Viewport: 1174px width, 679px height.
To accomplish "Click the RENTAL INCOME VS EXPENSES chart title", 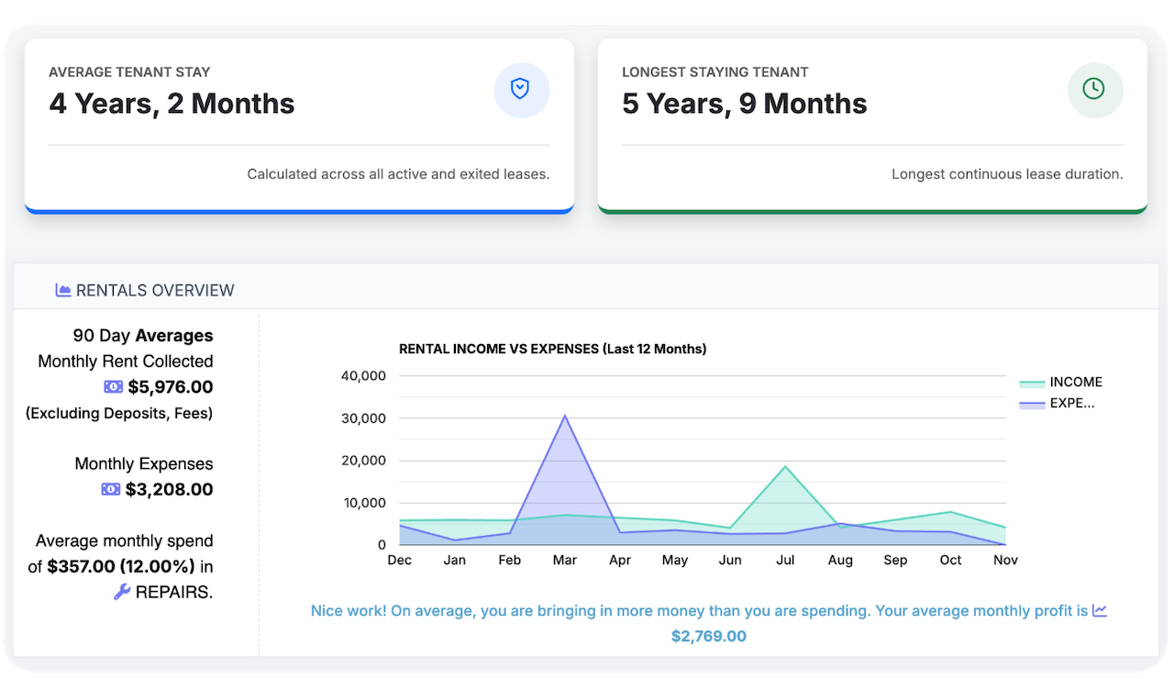I will pyautogui.click(x=553, y=349).
